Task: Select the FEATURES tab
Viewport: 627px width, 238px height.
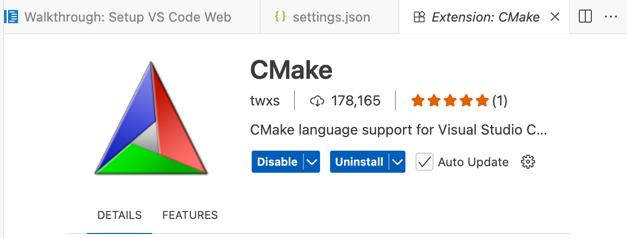Action: point(190,215)
